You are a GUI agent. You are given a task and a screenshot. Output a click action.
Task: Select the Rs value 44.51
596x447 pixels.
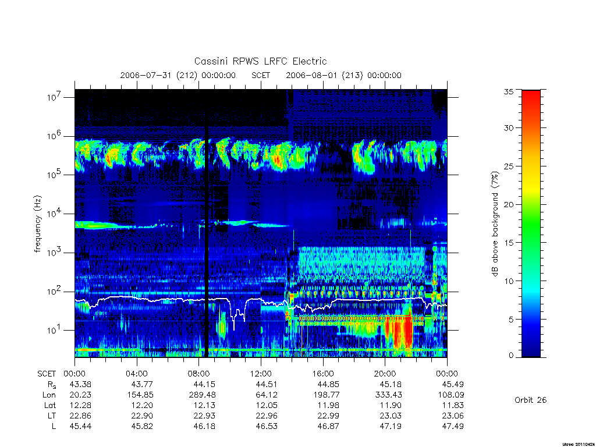(267, 385)
